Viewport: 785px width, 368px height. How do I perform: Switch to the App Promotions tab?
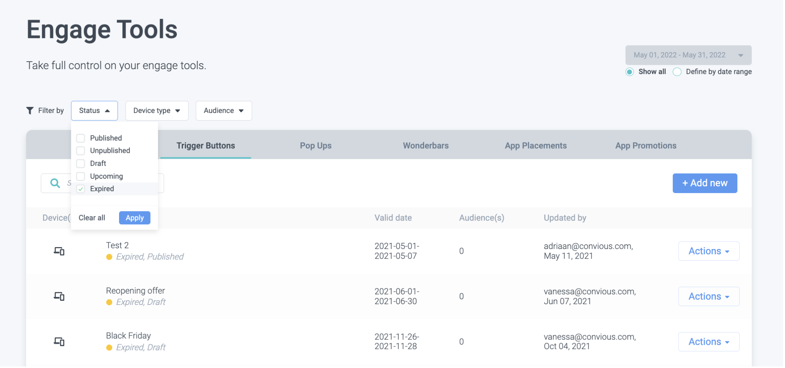pyautogui.click(x=646, y=146)
